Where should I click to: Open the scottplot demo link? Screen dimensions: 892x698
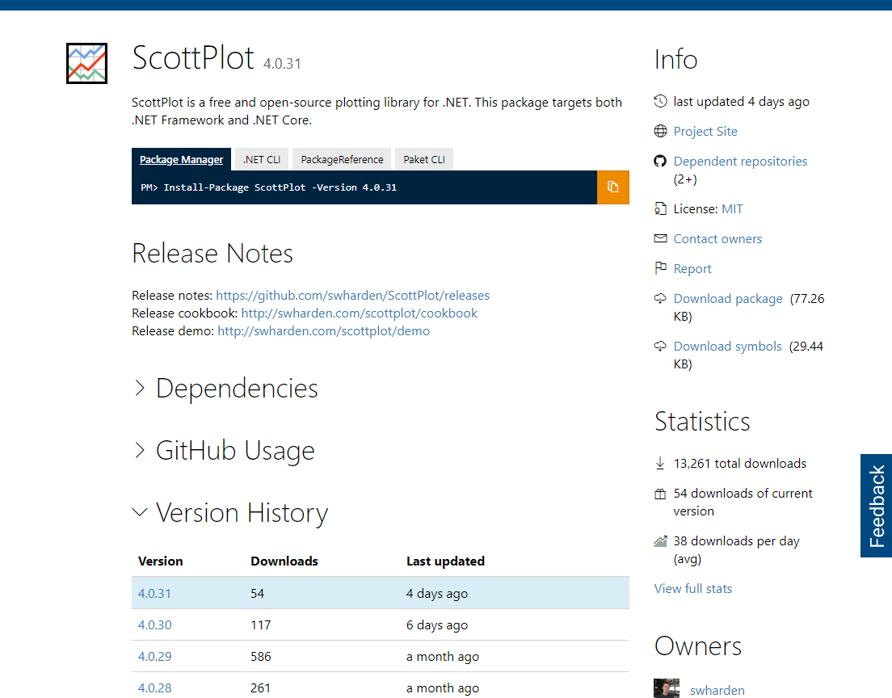tap(323, 330)
